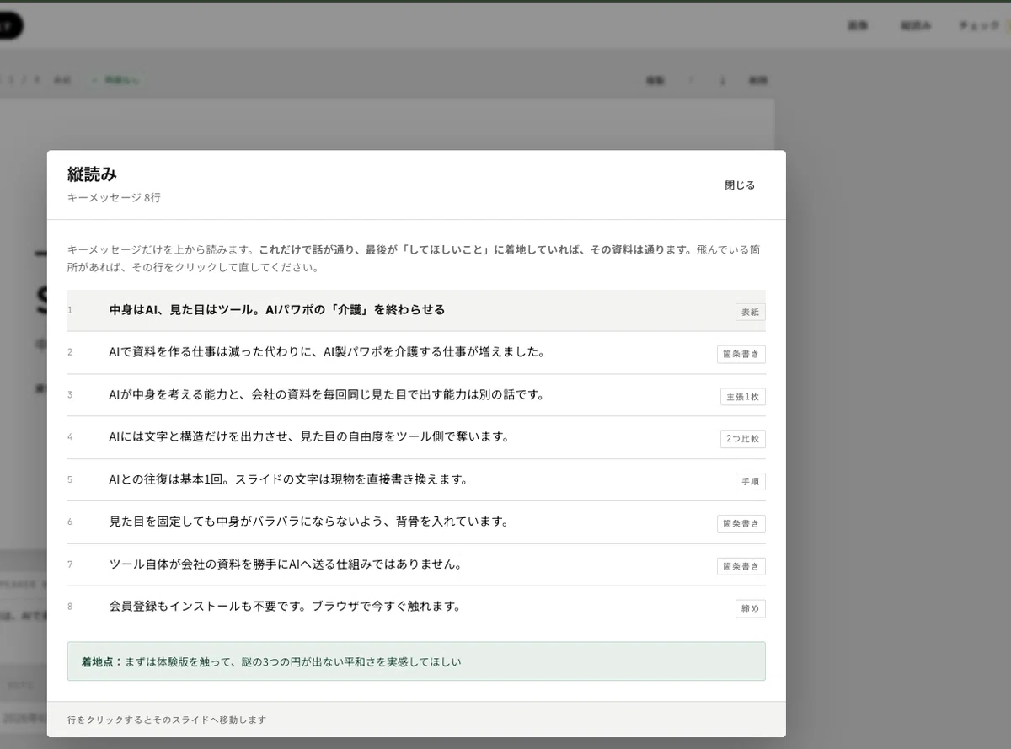Click the 2つ比較 layout tag
The height and width of the screenshot is (749, 1011).
742,439
